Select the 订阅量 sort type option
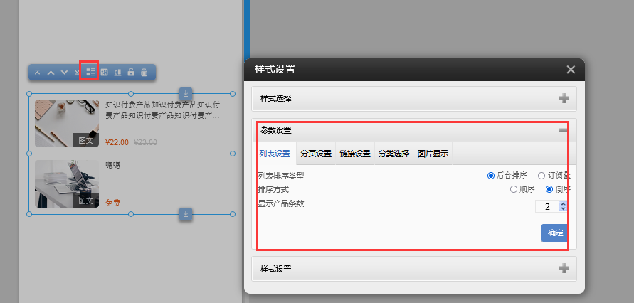This screenshot has height=303, width=634. [x=541, y=176]
